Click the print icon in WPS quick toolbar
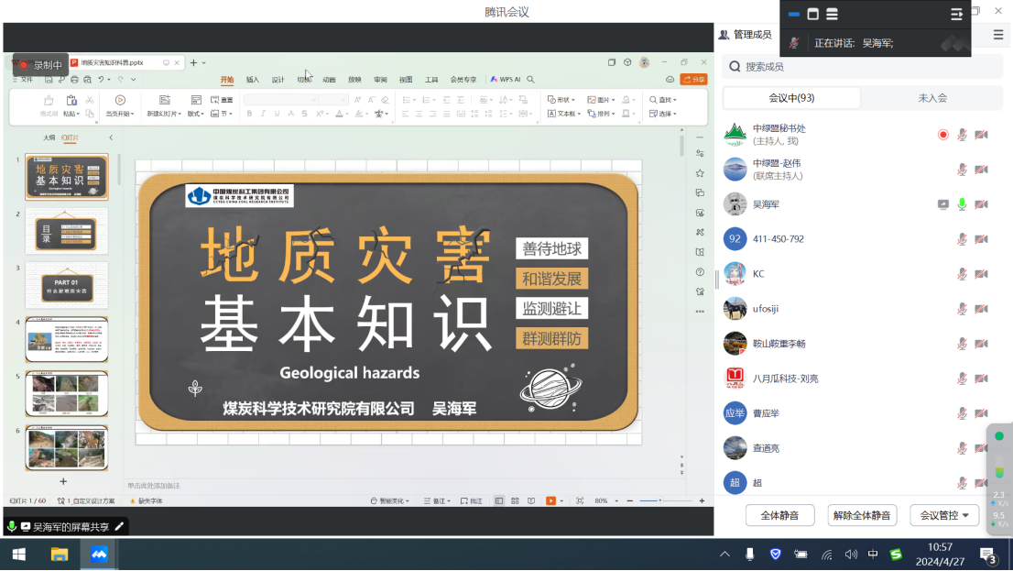 click(74, 80)
